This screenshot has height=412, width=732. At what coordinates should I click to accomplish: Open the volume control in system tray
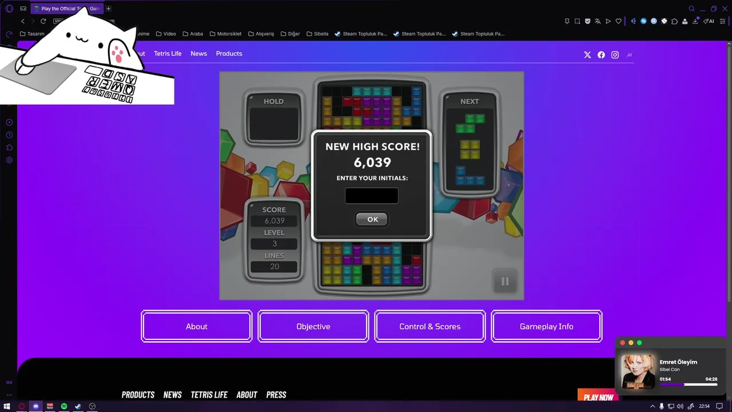coord(680,406)
